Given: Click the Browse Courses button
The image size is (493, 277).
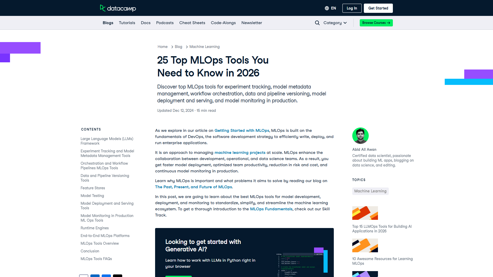Looking at the screenshot, I should point(376,23).
